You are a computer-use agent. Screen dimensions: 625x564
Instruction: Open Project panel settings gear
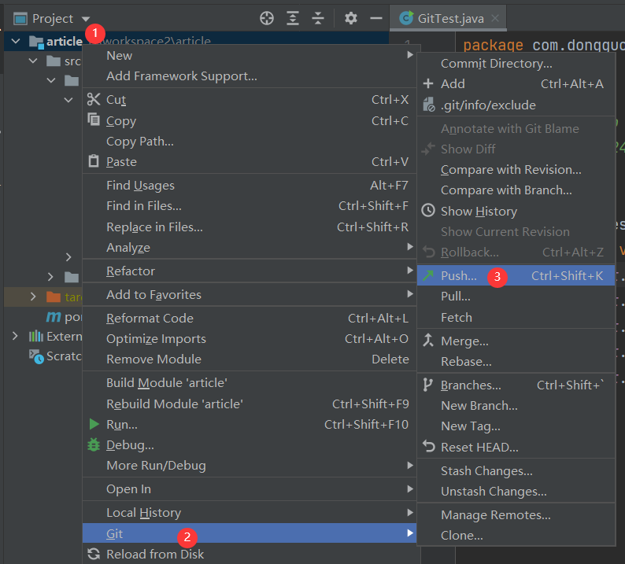pos(351,18)
